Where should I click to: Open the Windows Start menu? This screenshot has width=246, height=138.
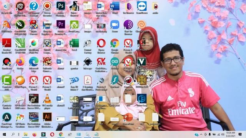point(4,135)
